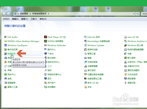Open the 帮助(H) menu
This screenshot has width=147, height=109.
[x=43, y=19]
